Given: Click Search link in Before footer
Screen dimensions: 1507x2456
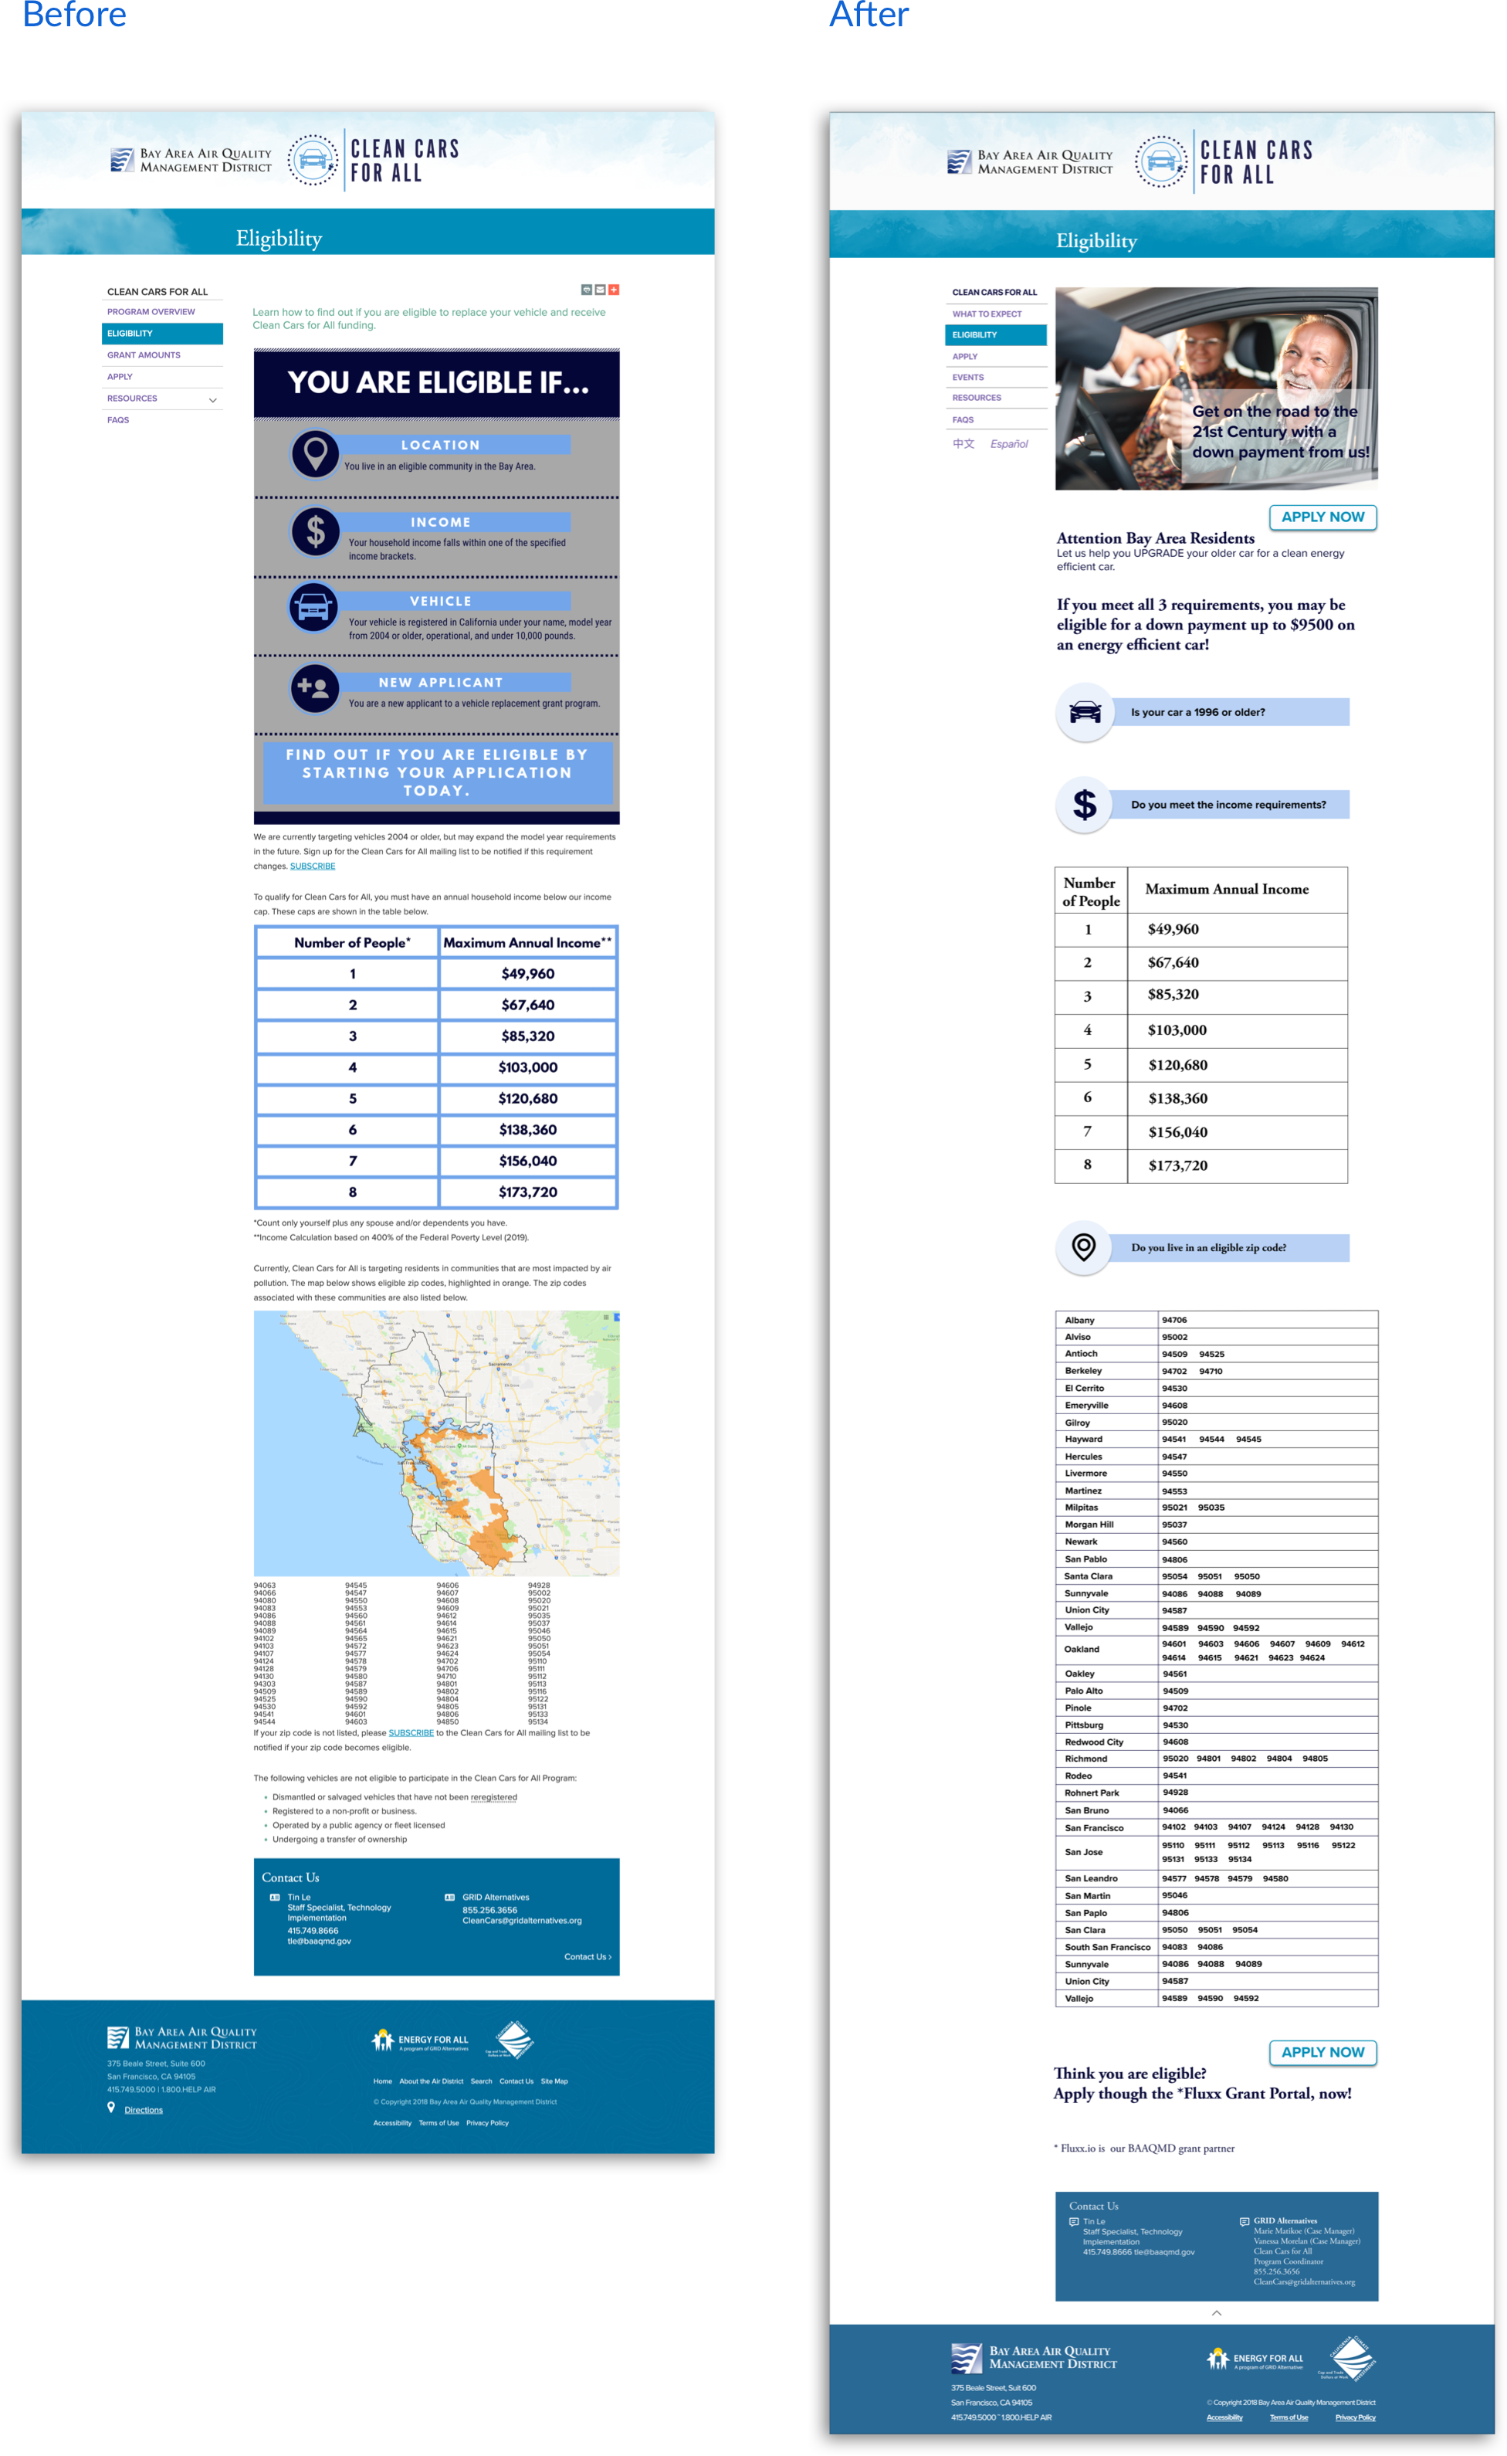Looking at the screenshot, I should tap(482, 2081).
